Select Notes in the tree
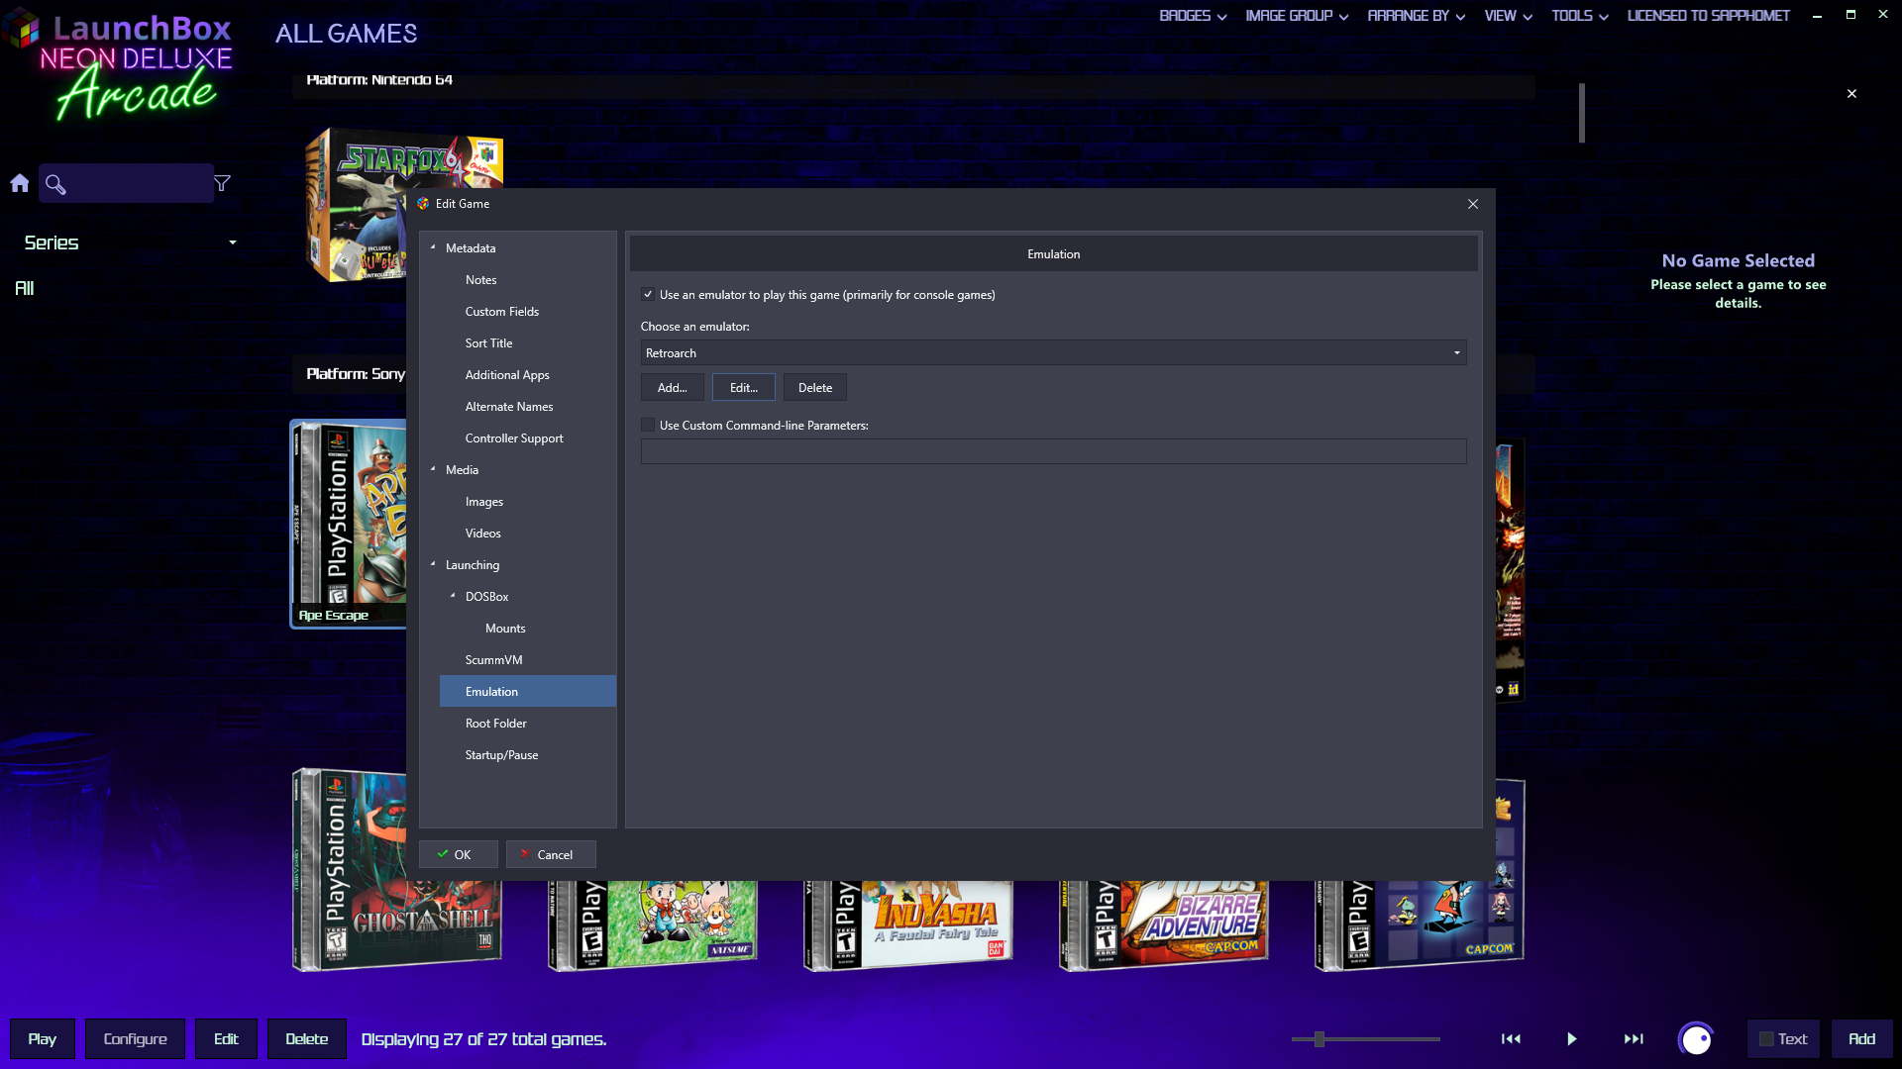Screen dimensions: 1902x1069 pyautogui.click(x=480, y=279)
